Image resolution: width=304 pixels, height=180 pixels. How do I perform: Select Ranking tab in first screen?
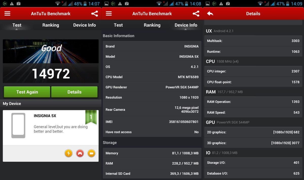tap(51, 25)
